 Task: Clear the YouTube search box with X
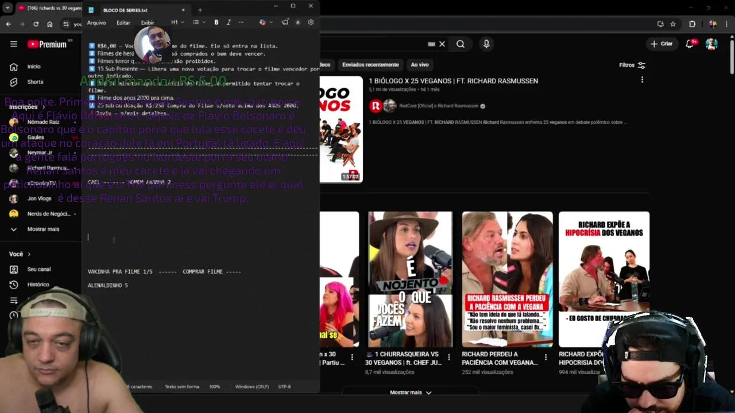pos(442,44)
